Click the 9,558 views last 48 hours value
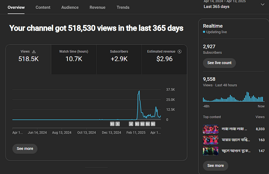Image resolution: width=269 pixels, height=174 pixels. (209, 79)
